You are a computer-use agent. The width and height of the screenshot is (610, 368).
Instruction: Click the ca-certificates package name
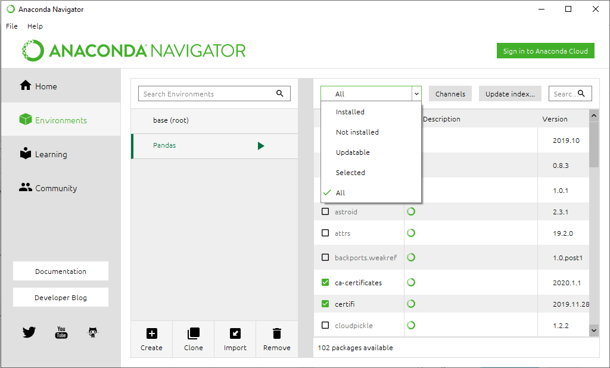[358, 283]
